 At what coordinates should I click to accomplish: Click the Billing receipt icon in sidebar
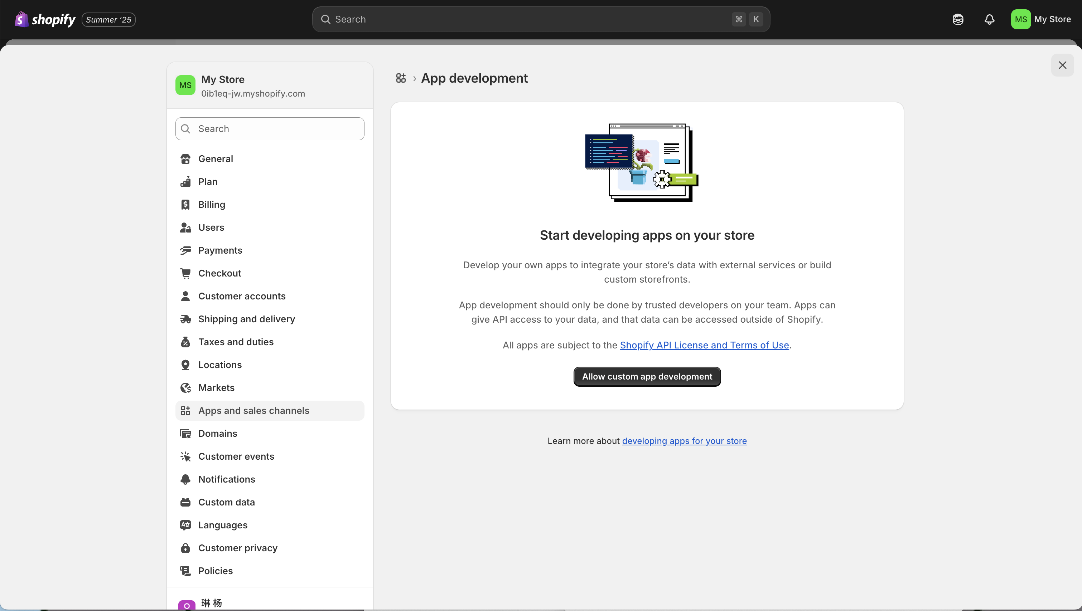pyautogui.click(x=185, y=204)
